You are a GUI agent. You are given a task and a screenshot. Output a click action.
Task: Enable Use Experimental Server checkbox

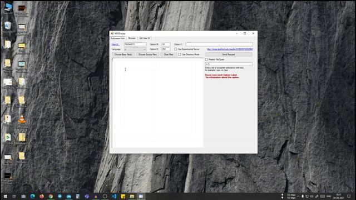(x=176, y=49)
